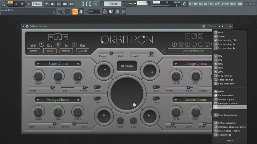Toggle the 3.2.1 countdown icon
The height and width of the screenshot is (144, 257).
coord(59,4)
